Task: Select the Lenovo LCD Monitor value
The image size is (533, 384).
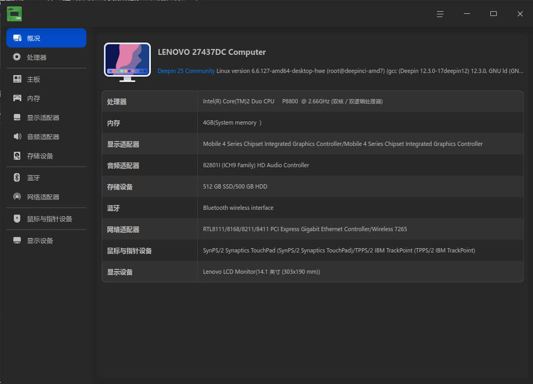Action: click(261, 272)
